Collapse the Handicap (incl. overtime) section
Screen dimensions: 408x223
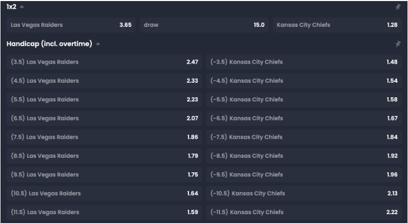point(98,44)
